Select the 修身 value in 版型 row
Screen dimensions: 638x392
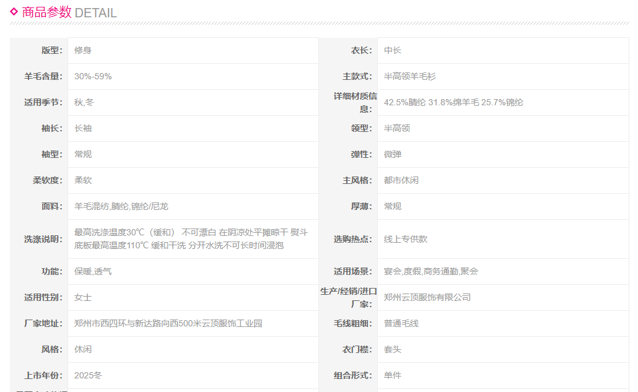coord(83,50)
